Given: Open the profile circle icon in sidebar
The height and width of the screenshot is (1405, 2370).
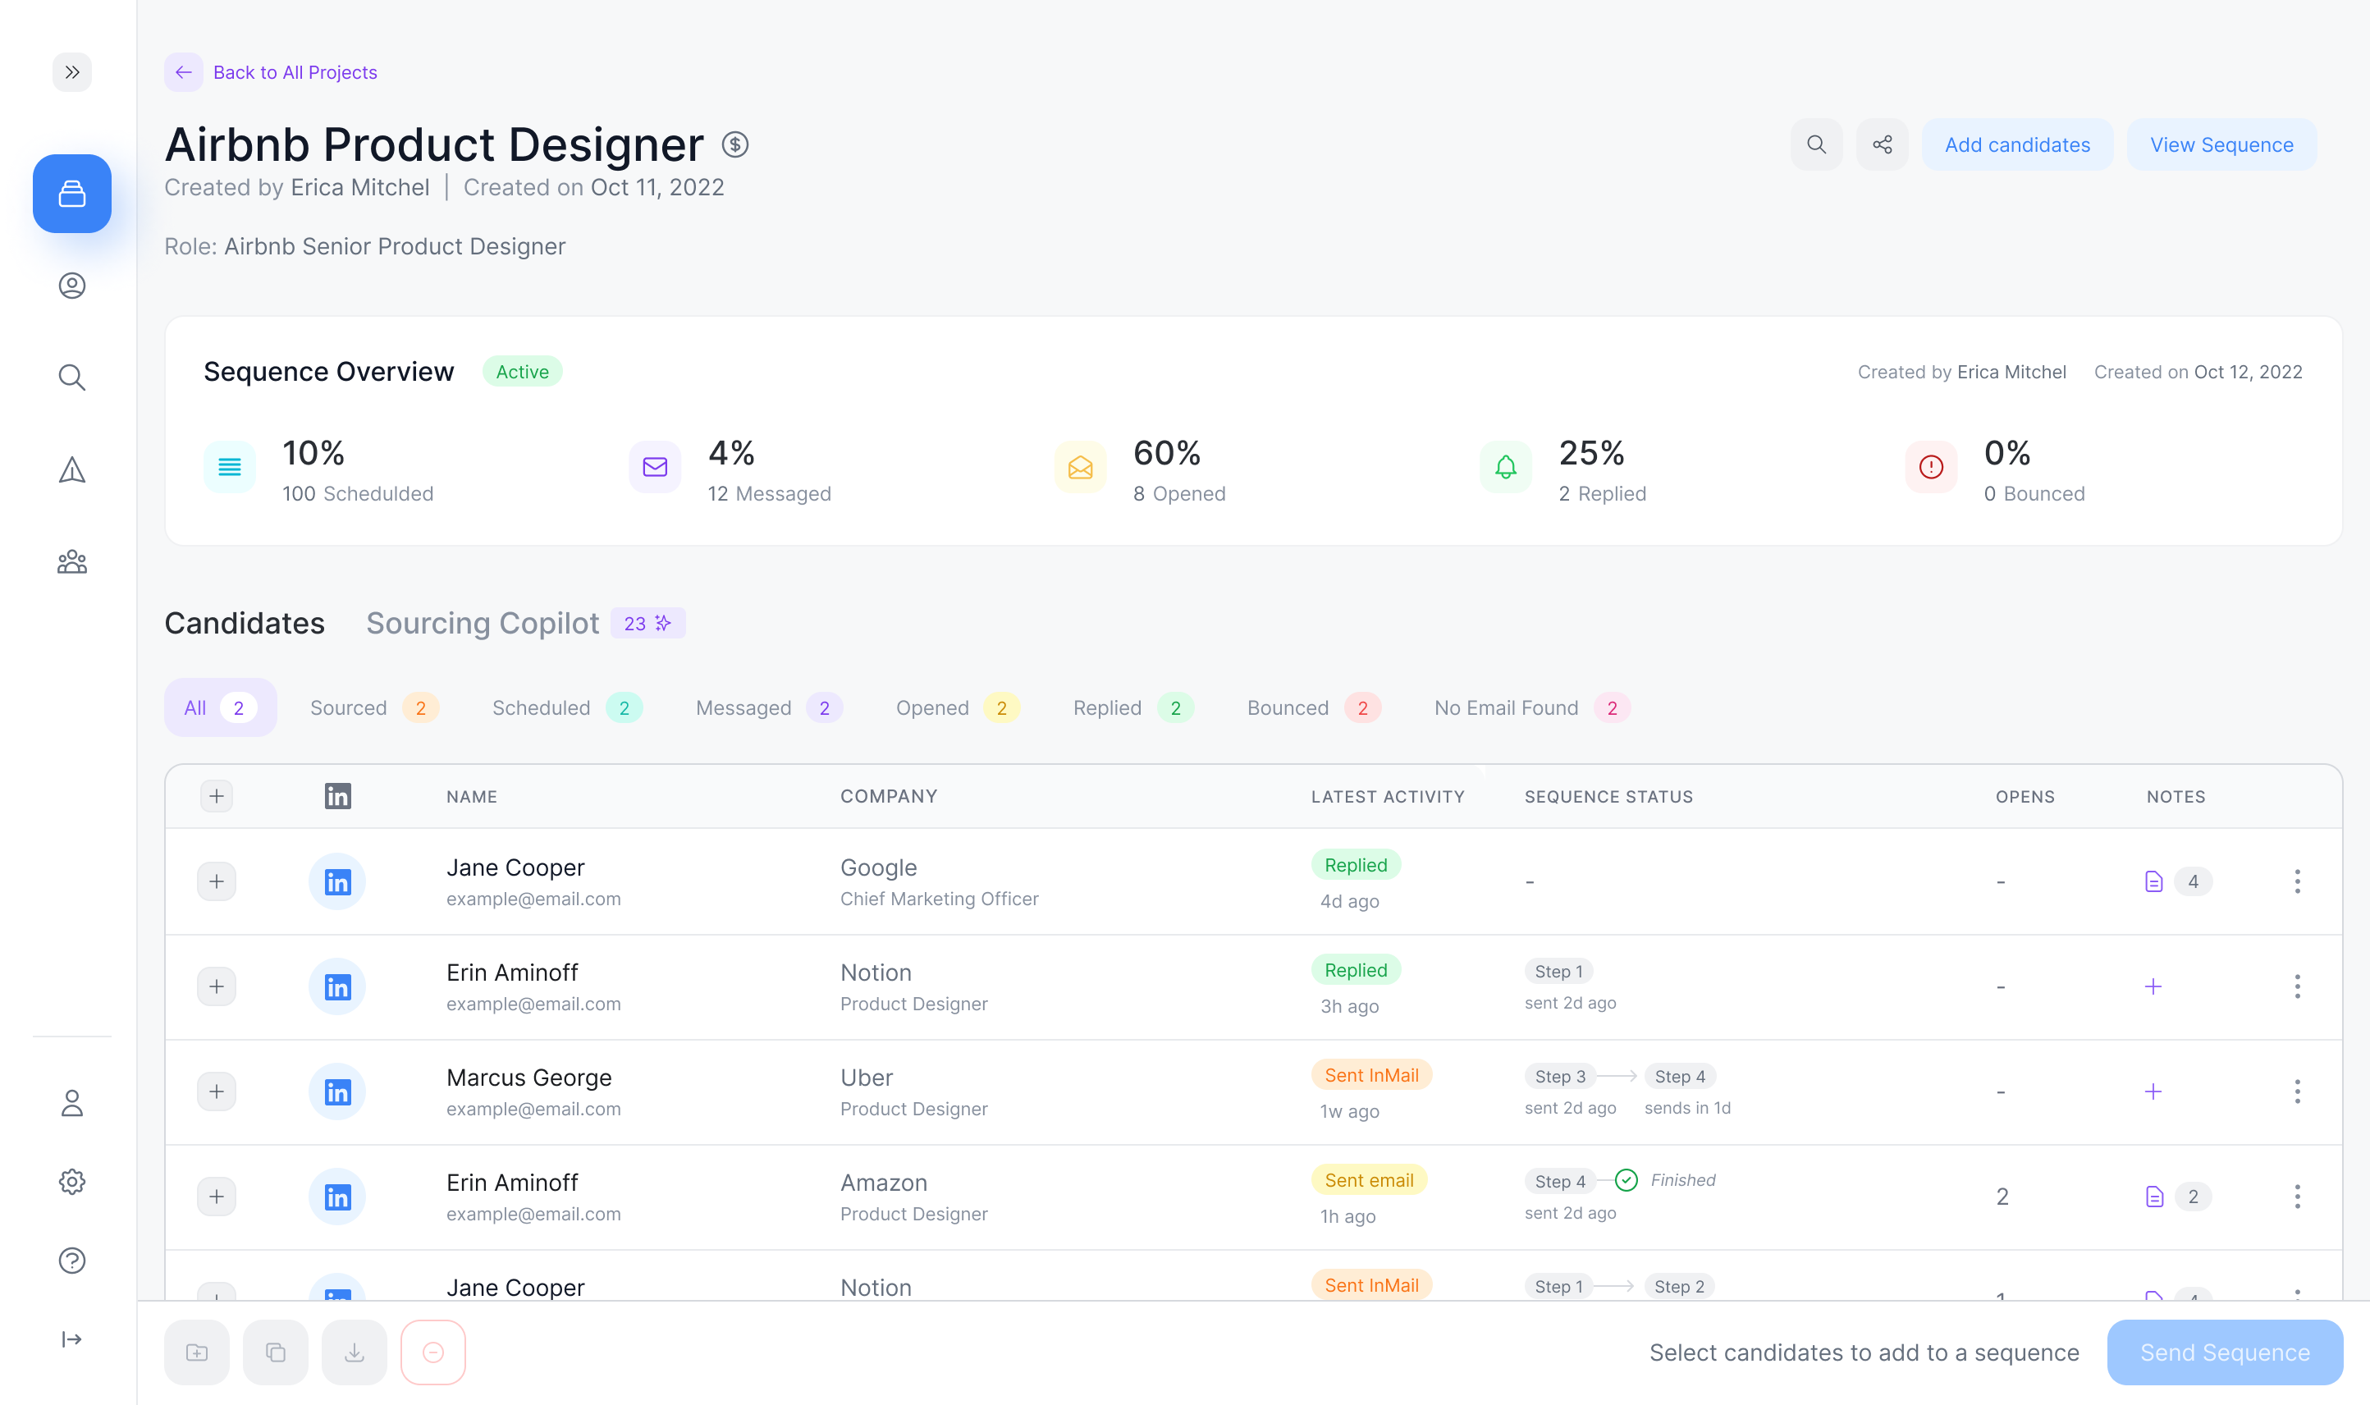Looking at the screenshot, I should (x=72, y=286).
